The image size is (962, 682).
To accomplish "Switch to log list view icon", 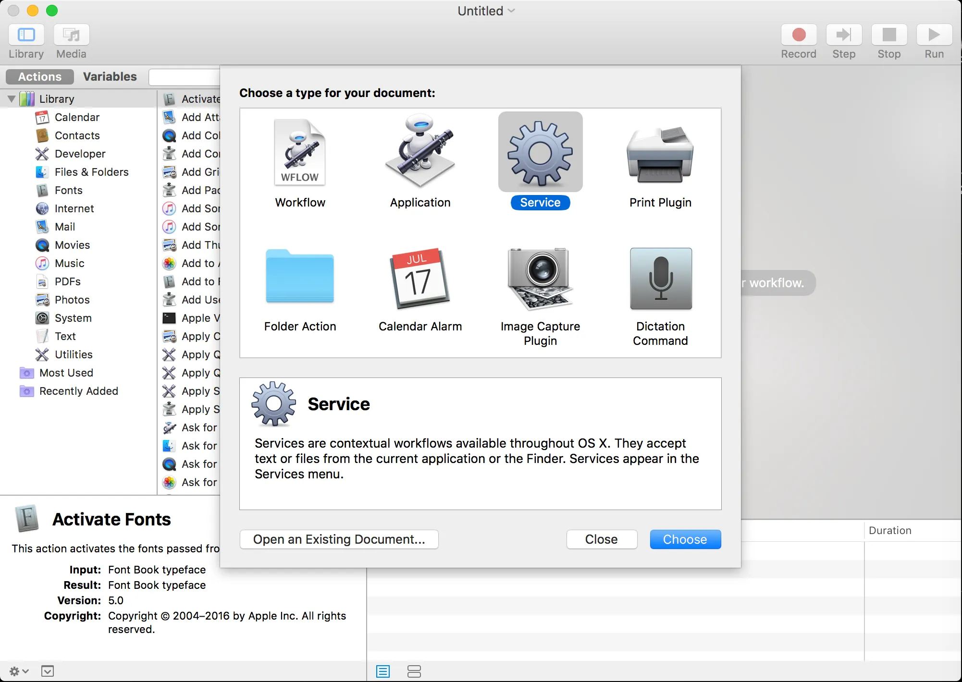I will coord(383,671).
